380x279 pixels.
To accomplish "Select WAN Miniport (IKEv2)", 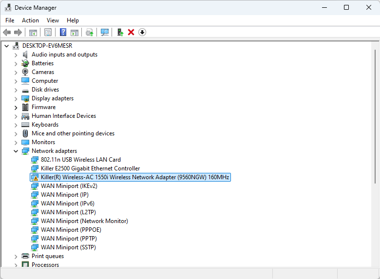I will coord(69,186).
